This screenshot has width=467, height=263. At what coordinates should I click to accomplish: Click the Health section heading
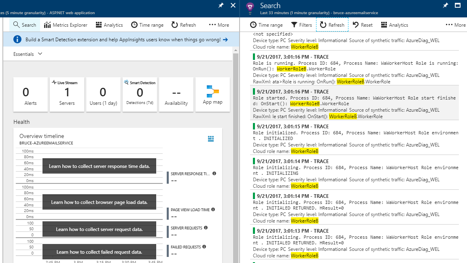(21, 122)
